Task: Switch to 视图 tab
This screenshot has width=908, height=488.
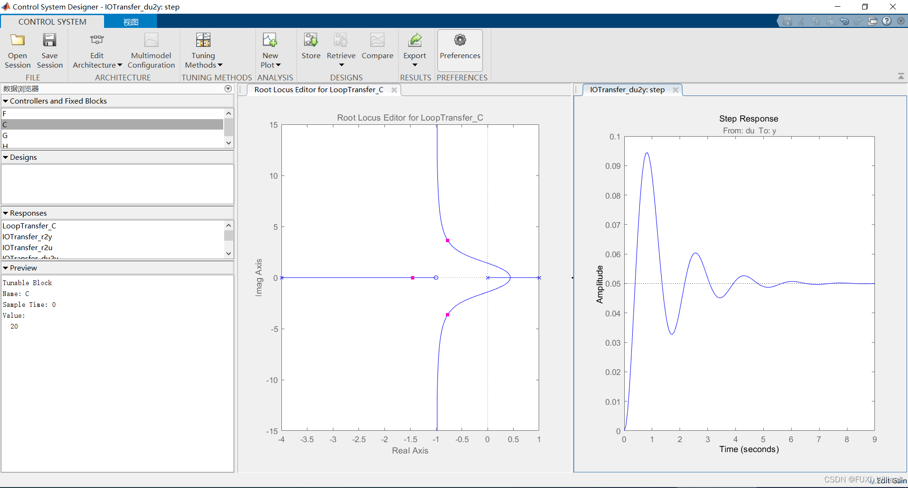Action: pos(131,22)
